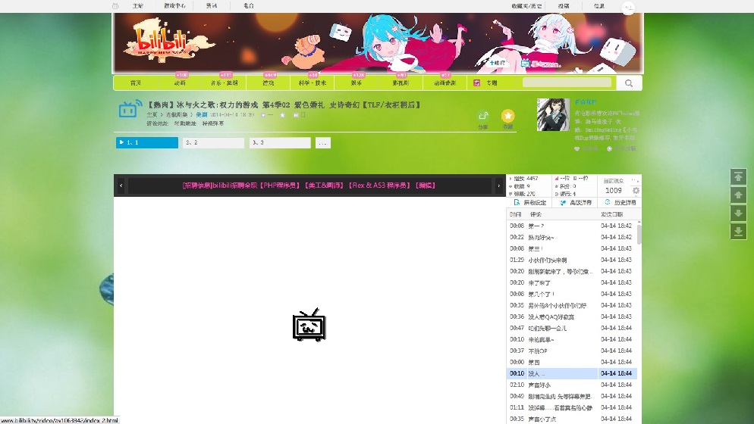
Task: Open the 动画番剧 category
Action: (x=445, y=83)
